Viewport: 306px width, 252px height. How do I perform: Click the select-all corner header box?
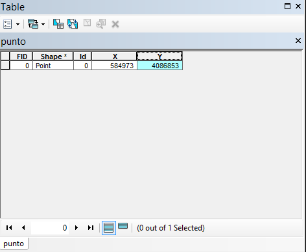(5, 57)
